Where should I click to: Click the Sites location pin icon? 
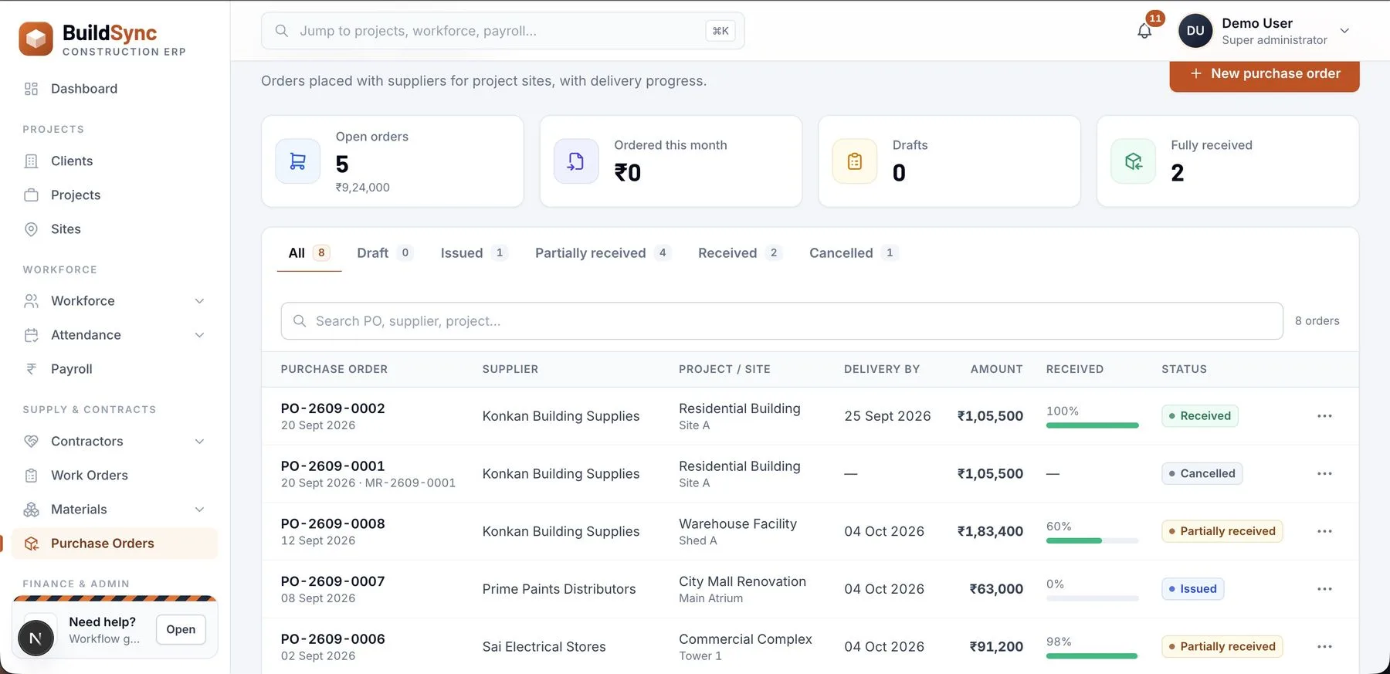(x=31, y=229)
